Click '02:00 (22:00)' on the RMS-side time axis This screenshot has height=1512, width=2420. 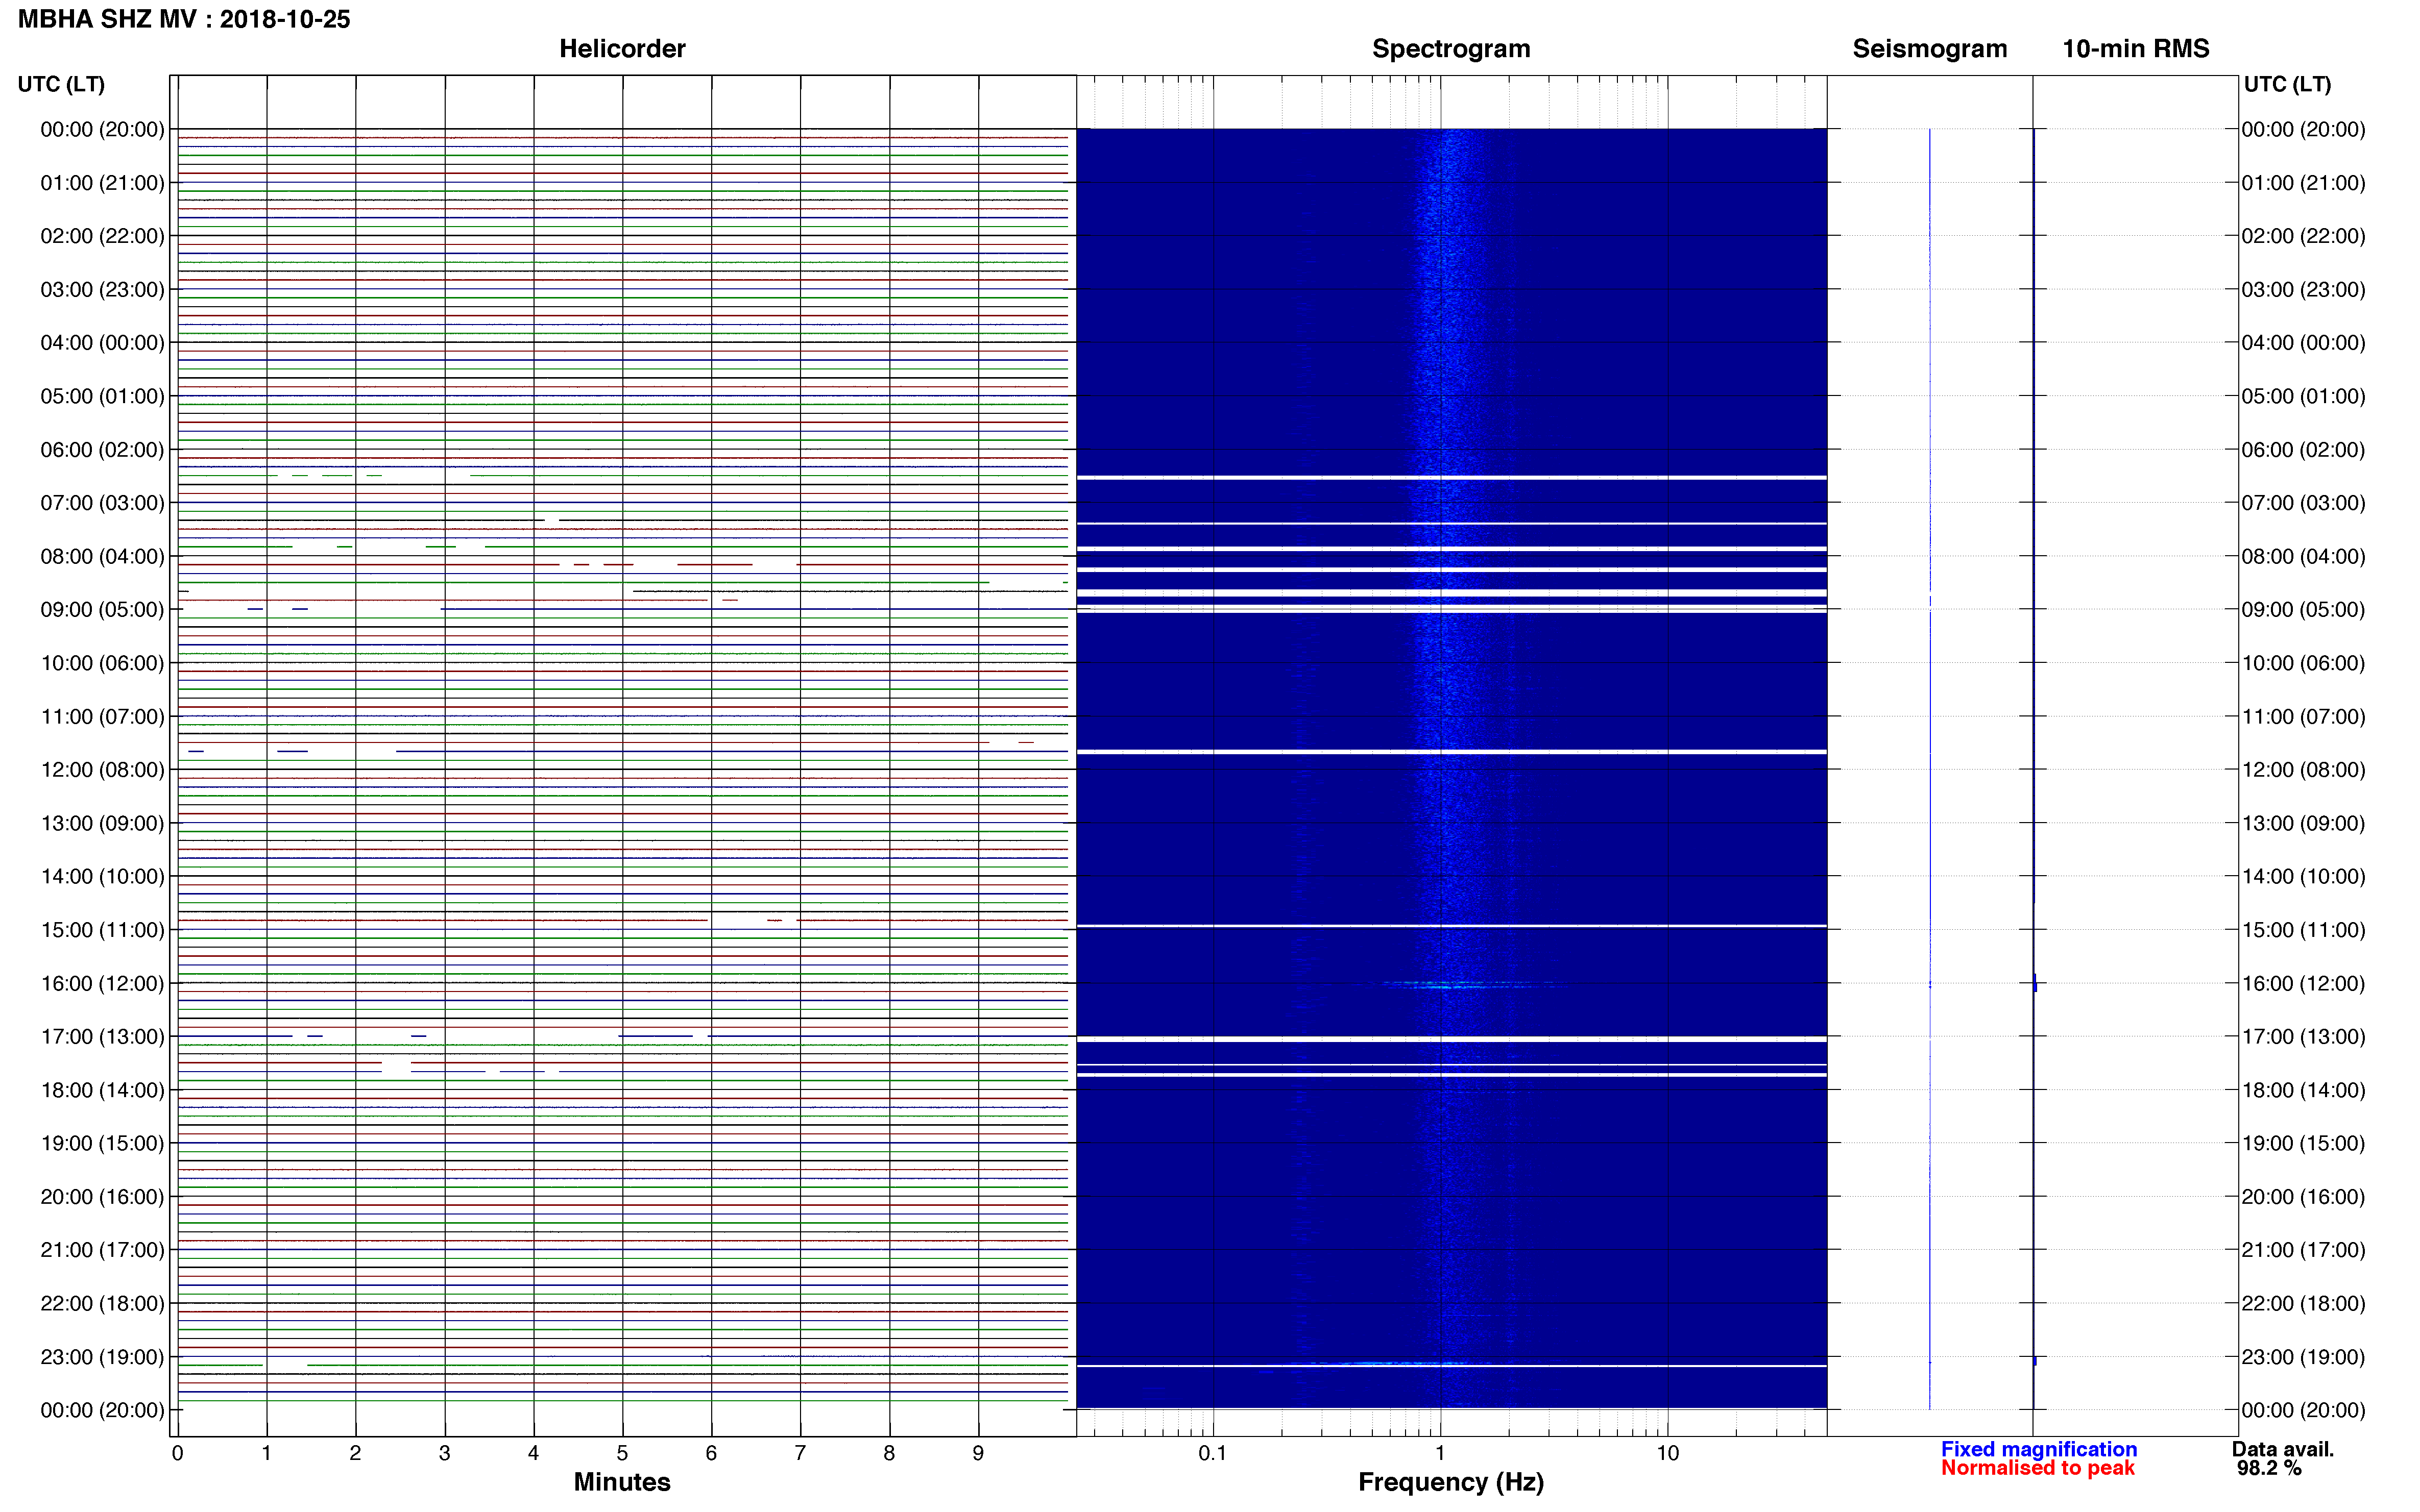click(x=2303, y=236)
